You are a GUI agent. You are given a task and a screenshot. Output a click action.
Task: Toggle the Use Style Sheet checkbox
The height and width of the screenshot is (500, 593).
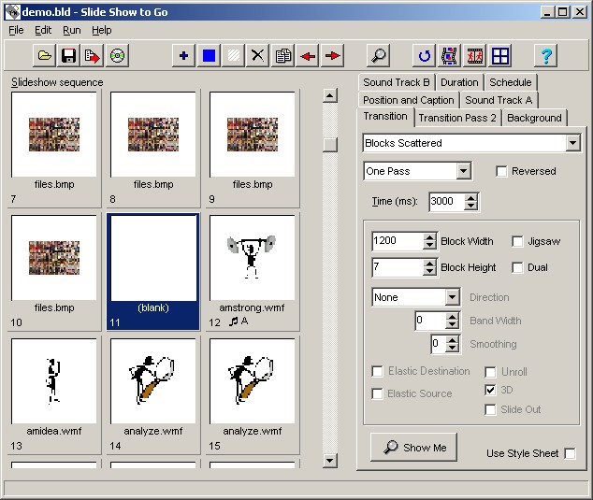tap(570, 453)
